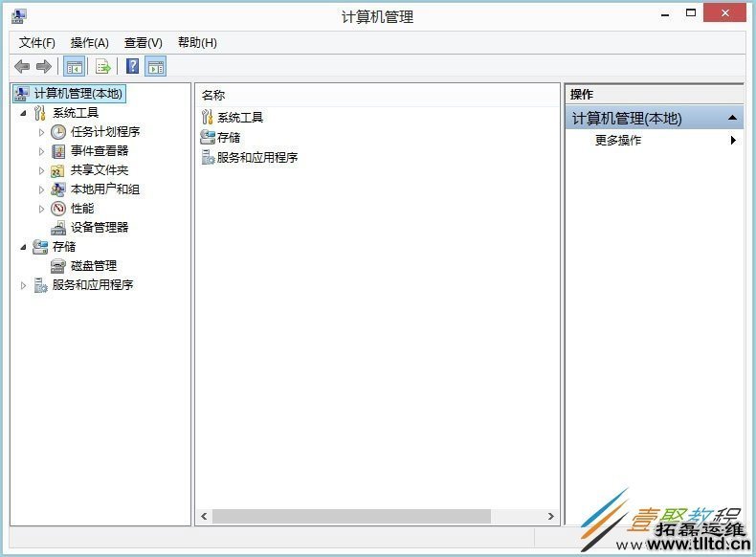Click the 存储 icon in the left tree
Image resolution: width=756 pixels, height=557 pixels.
[40, 247]
